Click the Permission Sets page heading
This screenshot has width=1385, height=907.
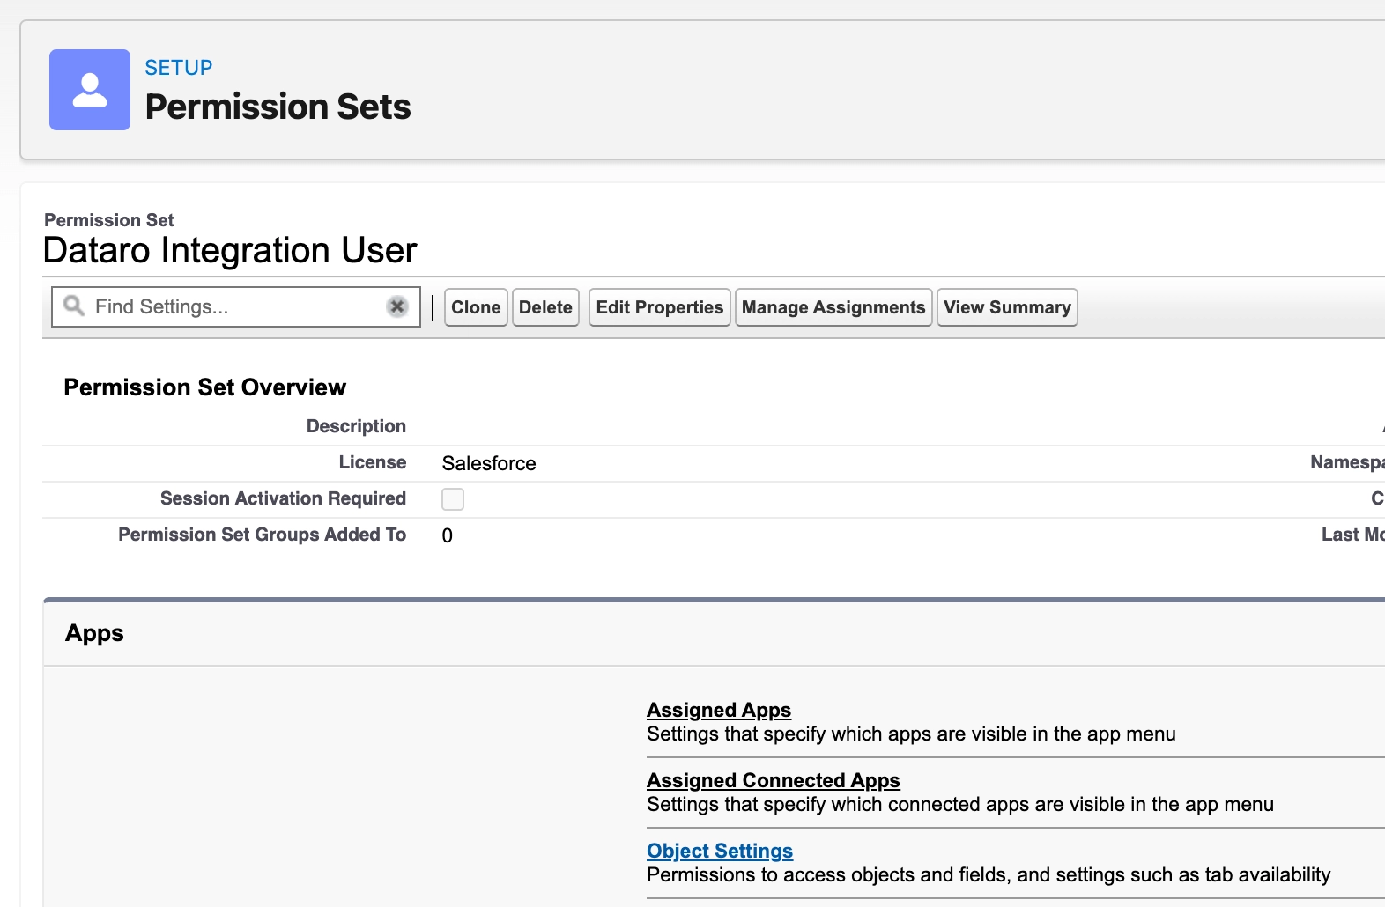(x=278, y=107)
